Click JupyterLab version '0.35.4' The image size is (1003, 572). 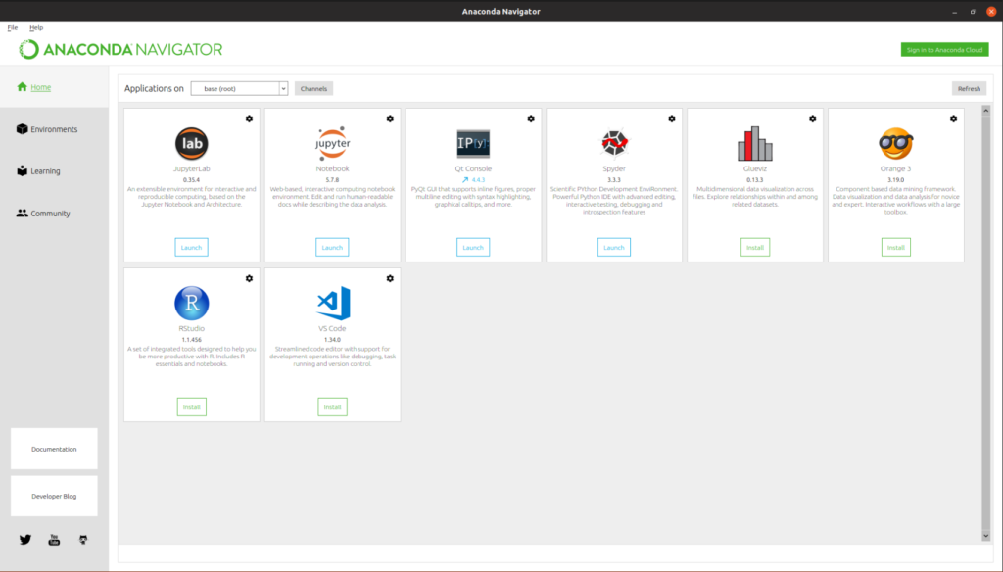tap(191, 180)
